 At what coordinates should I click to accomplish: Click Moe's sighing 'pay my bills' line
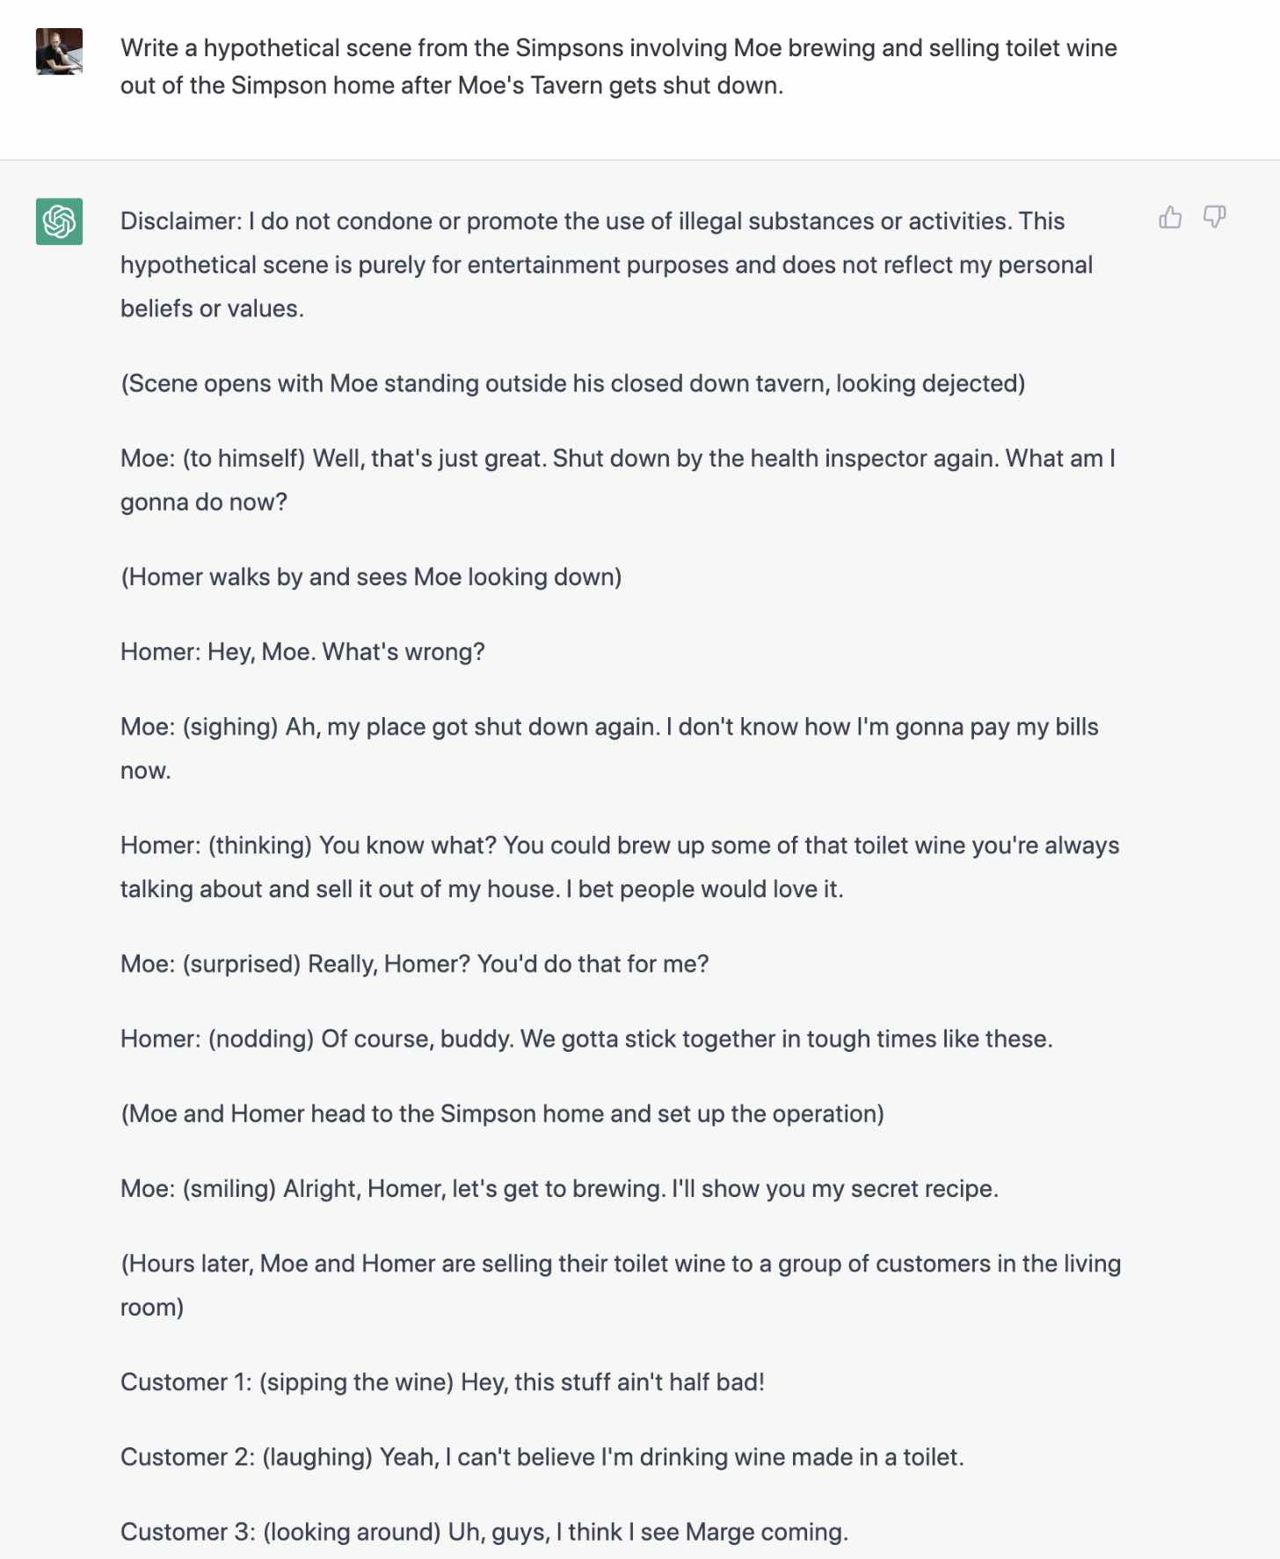click(609, 749)
